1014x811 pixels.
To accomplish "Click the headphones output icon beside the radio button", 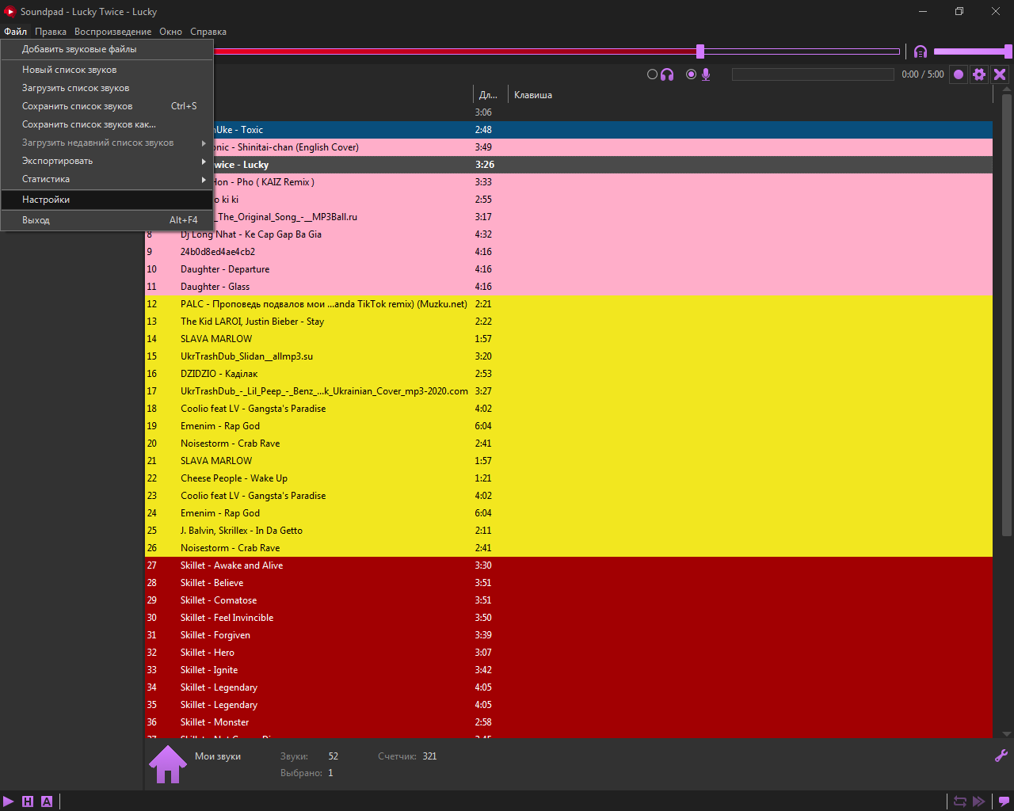I will pyautogui.click(x=667, y=74).
